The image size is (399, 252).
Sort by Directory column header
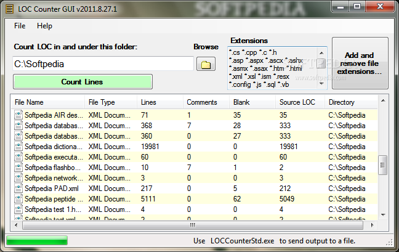[351, 102]
